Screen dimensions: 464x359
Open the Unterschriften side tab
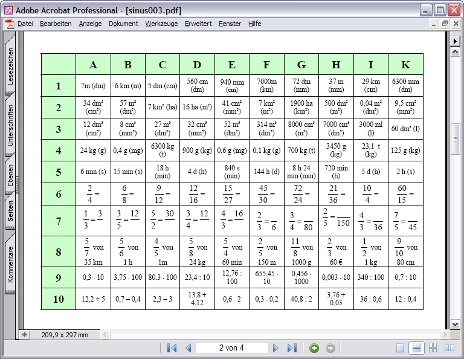(x=10, y=125)
